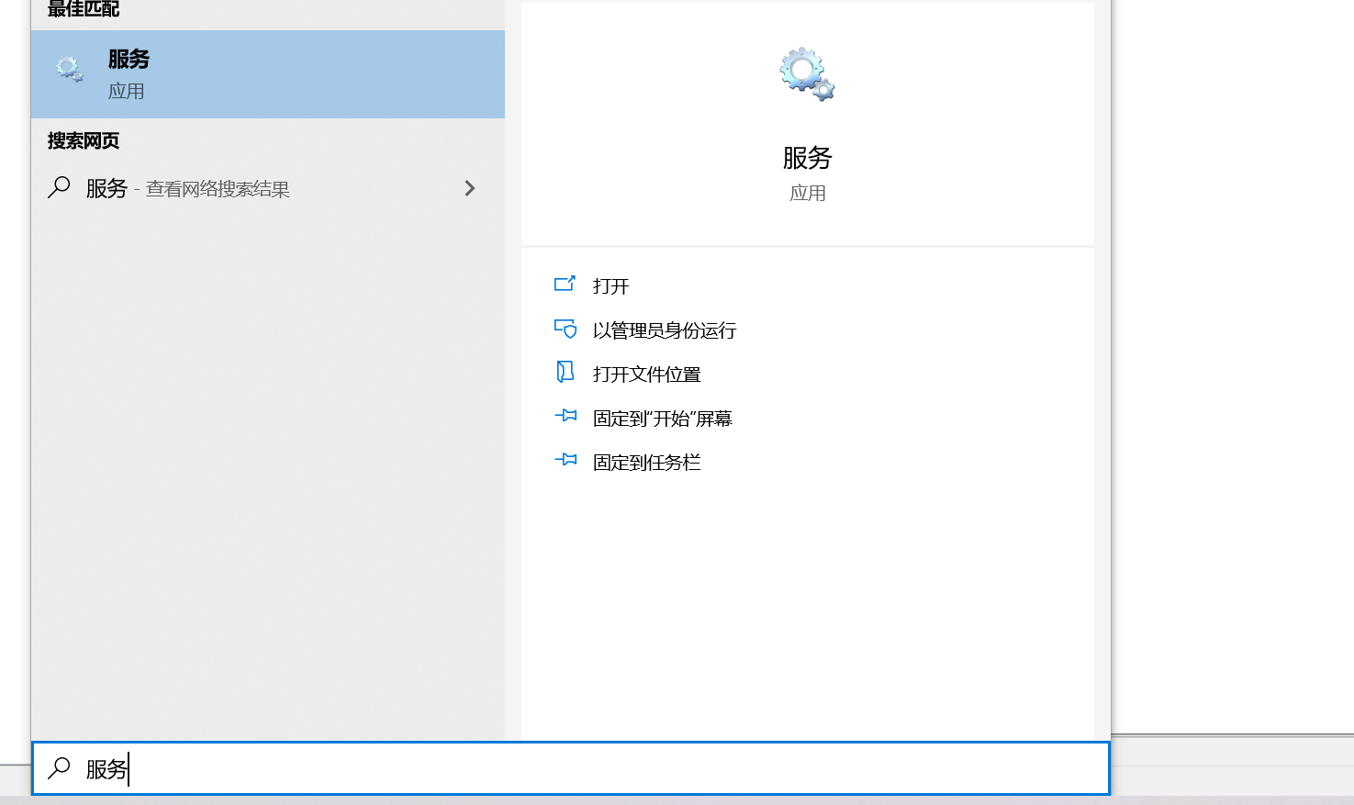Click the gear icon beside 服务 in results

click(70, 70)
